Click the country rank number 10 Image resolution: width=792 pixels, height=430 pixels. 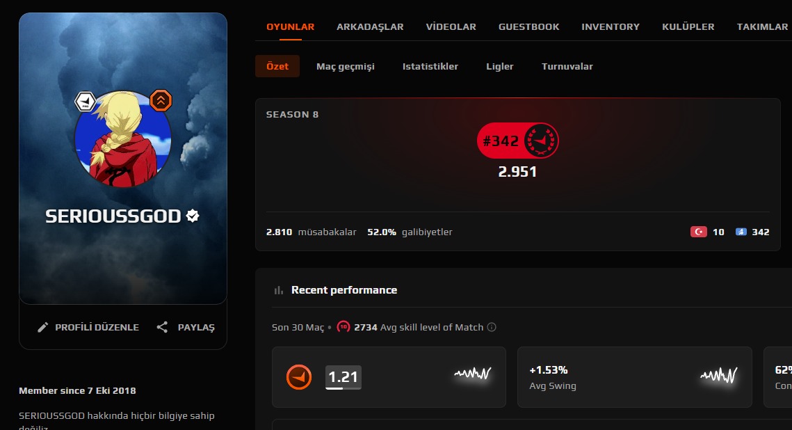click(x=718, y=232)
